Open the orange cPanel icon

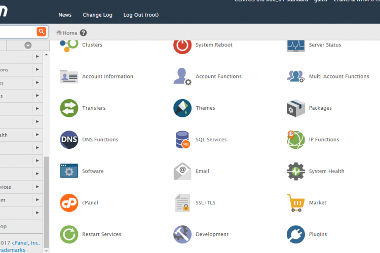69,203
